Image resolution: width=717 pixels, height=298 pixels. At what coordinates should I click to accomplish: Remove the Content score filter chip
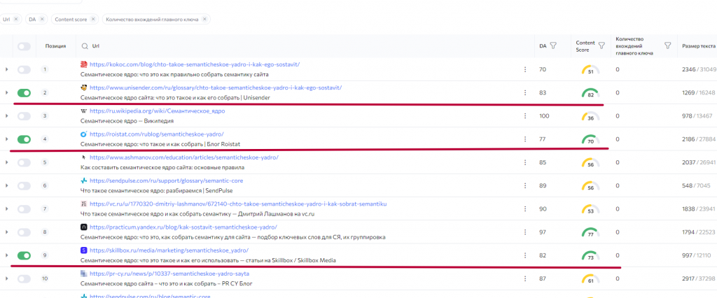[x=93, y=19]
